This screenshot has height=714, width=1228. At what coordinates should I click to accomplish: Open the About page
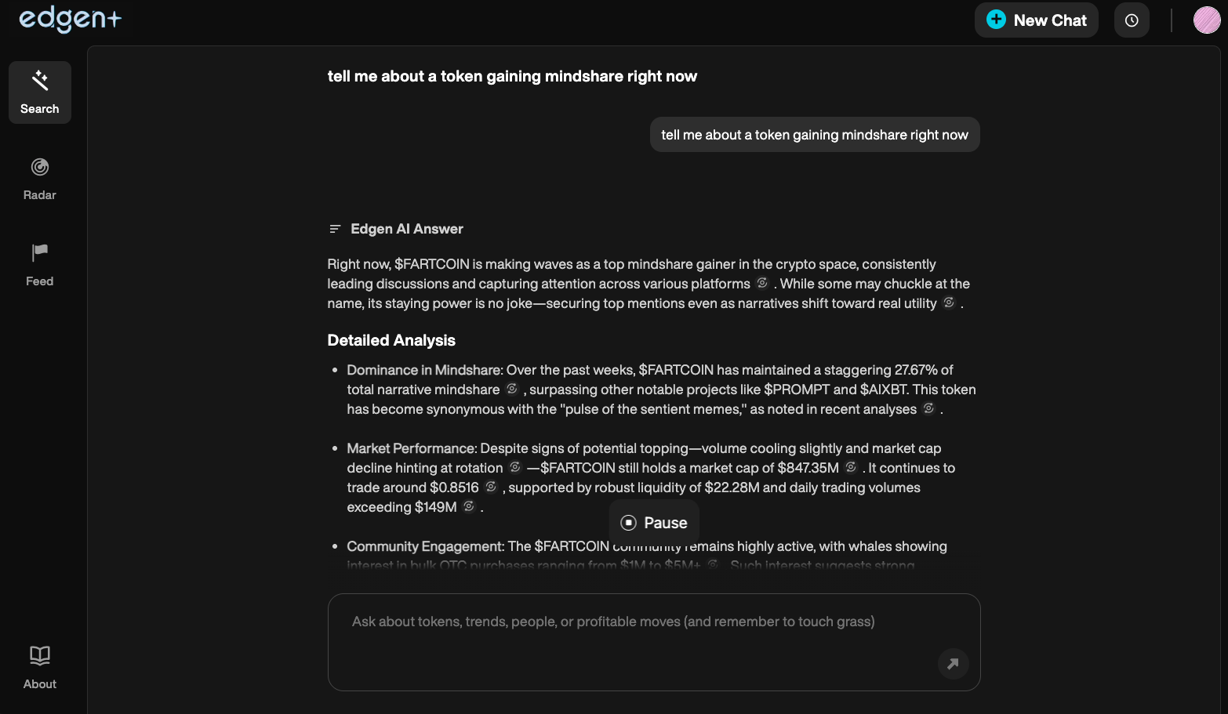[x=39, y=666]
